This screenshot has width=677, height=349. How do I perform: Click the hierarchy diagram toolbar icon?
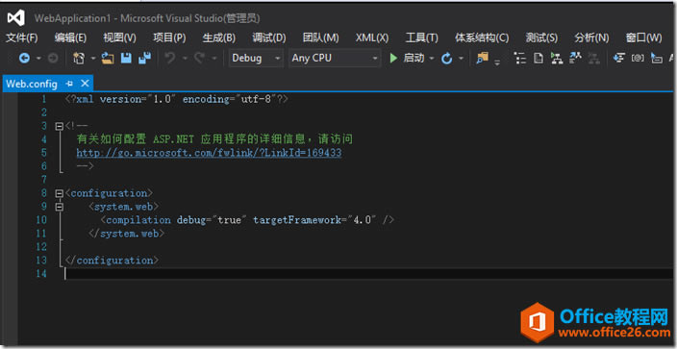pos(557,59)
